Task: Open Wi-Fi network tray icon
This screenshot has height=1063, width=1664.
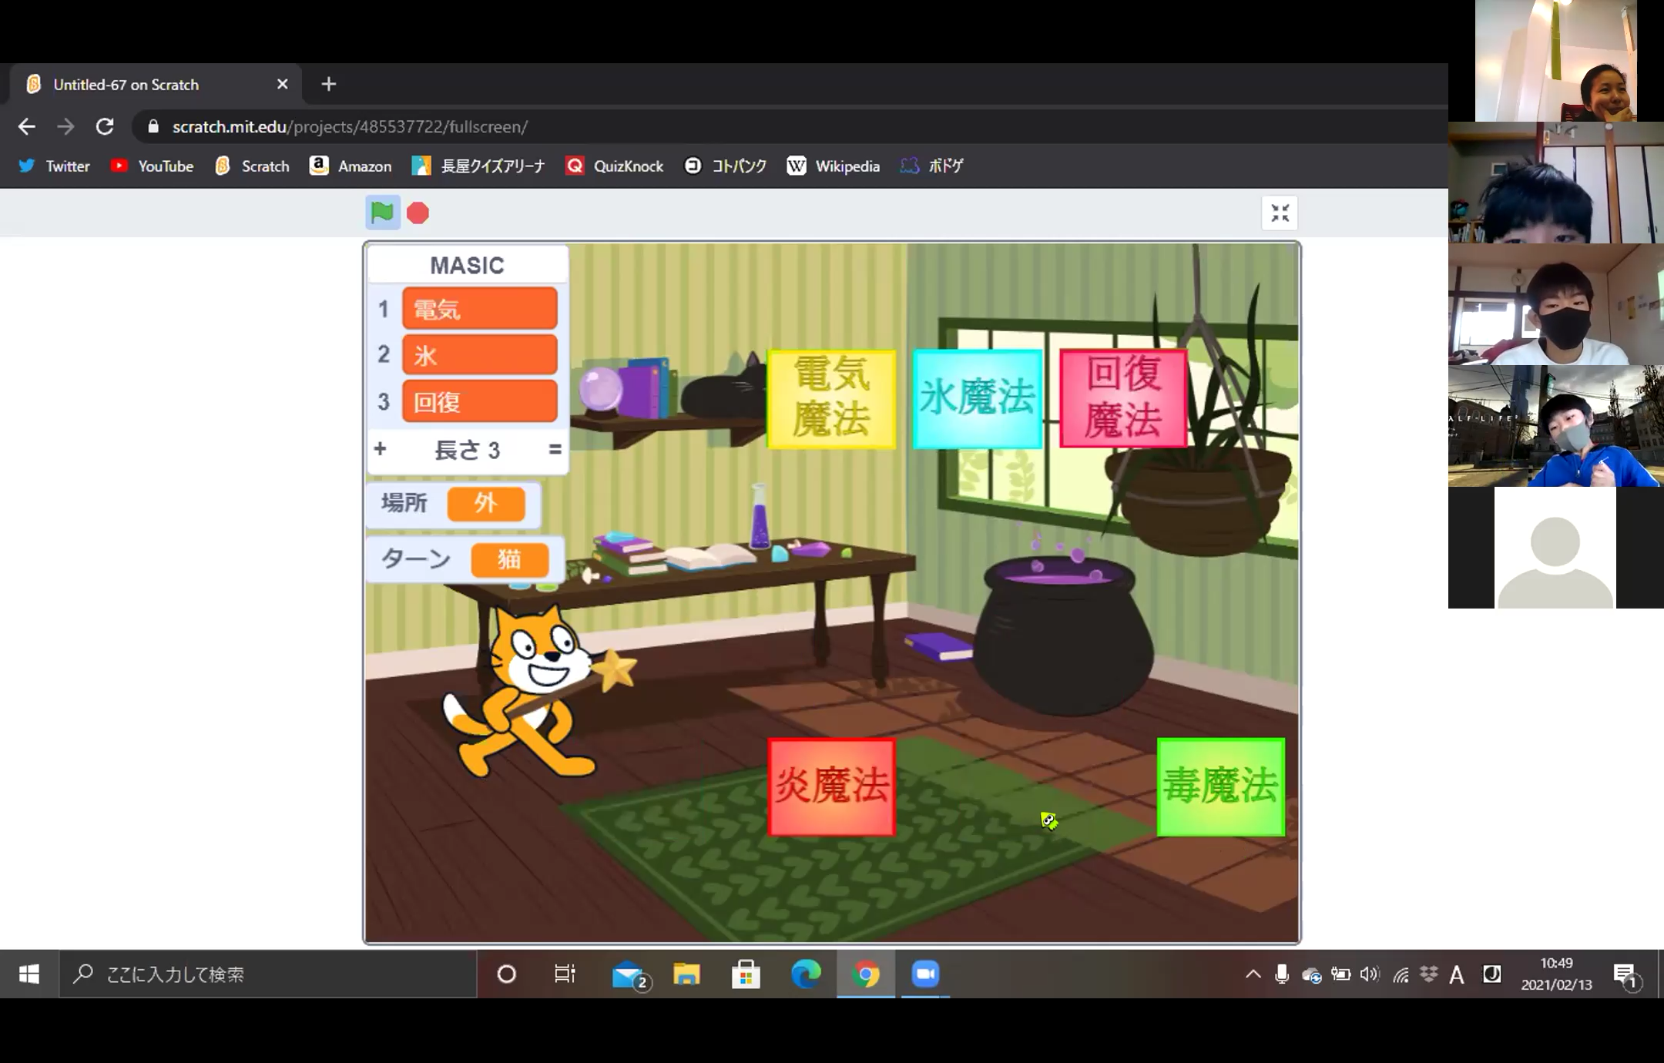Action: [x=1401, y=974]
